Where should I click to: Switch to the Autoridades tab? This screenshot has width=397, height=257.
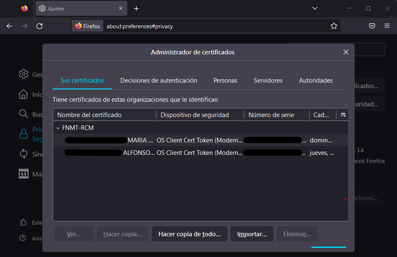click(x=316, y=81)
